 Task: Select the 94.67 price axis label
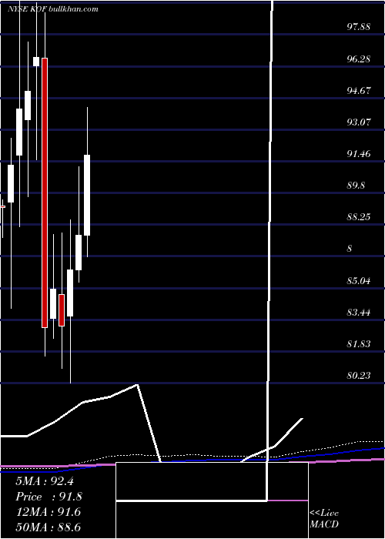click(x=359, y=90)
